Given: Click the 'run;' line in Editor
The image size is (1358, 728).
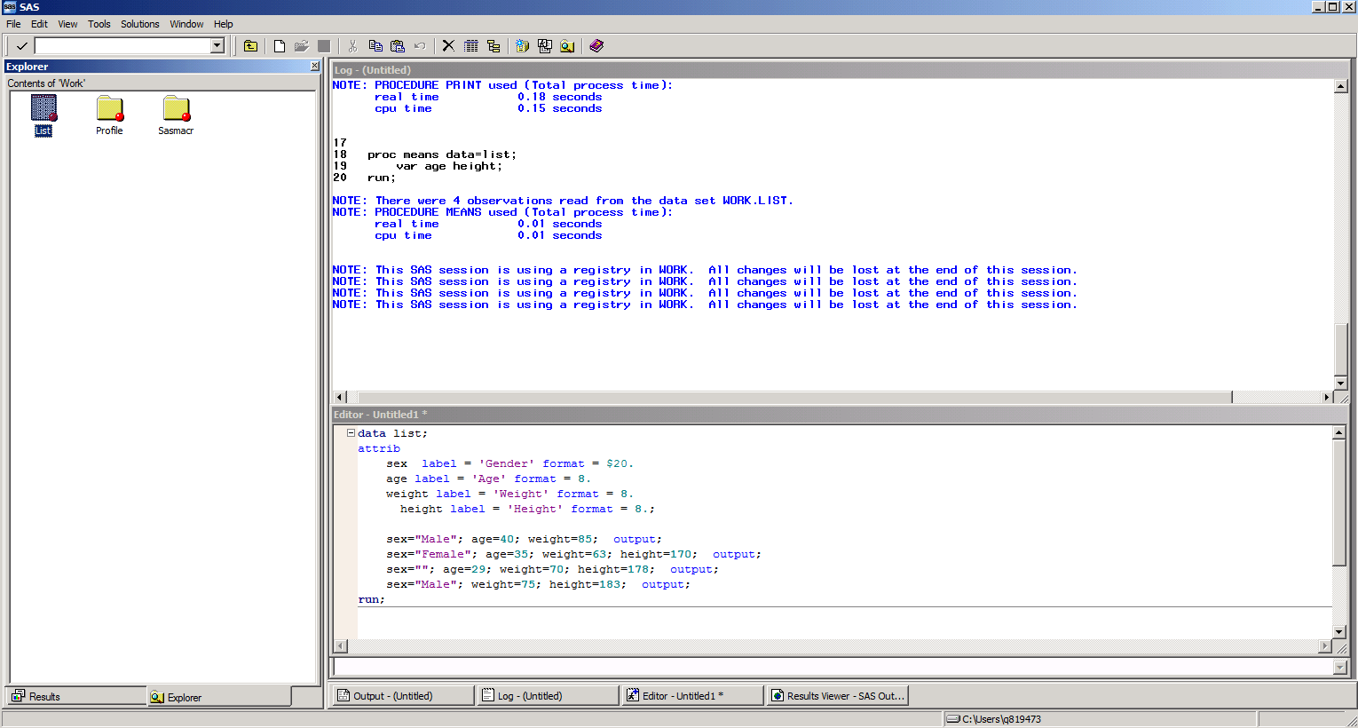Looking at the screenshot, I should click(x=372, y=599).
